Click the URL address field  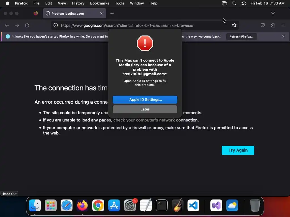[144, 25]
